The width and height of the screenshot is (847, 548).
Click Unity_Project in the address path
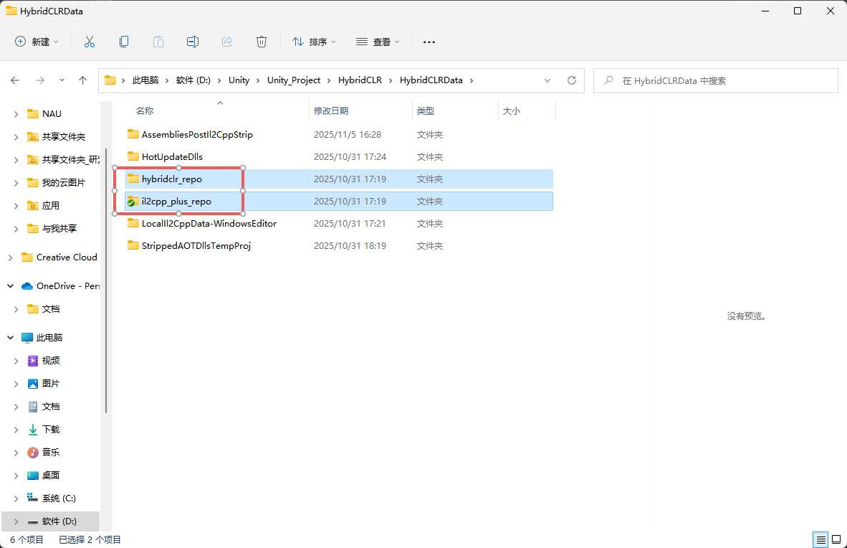click(294, 80)
